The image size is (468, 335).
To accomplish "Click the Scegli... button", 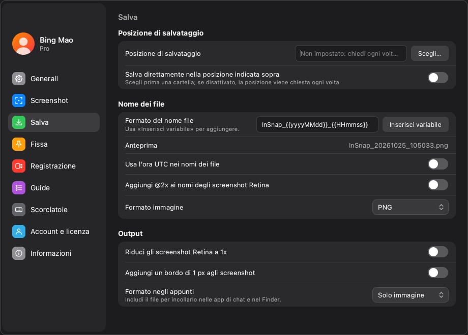I will (x=429, y=54).
